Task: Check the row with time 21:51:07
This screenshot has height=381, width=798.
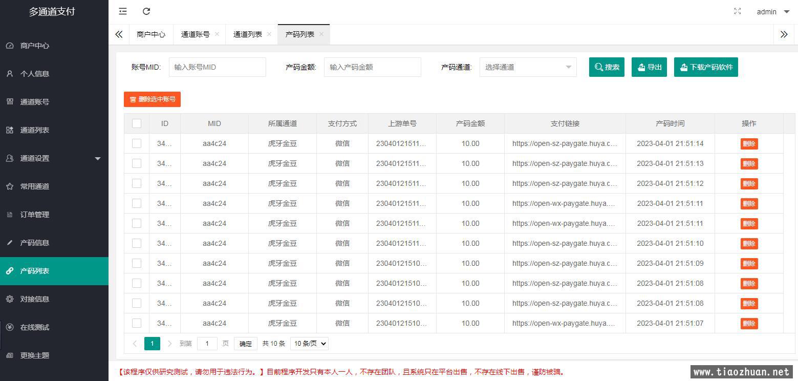Action: [137, 323]
